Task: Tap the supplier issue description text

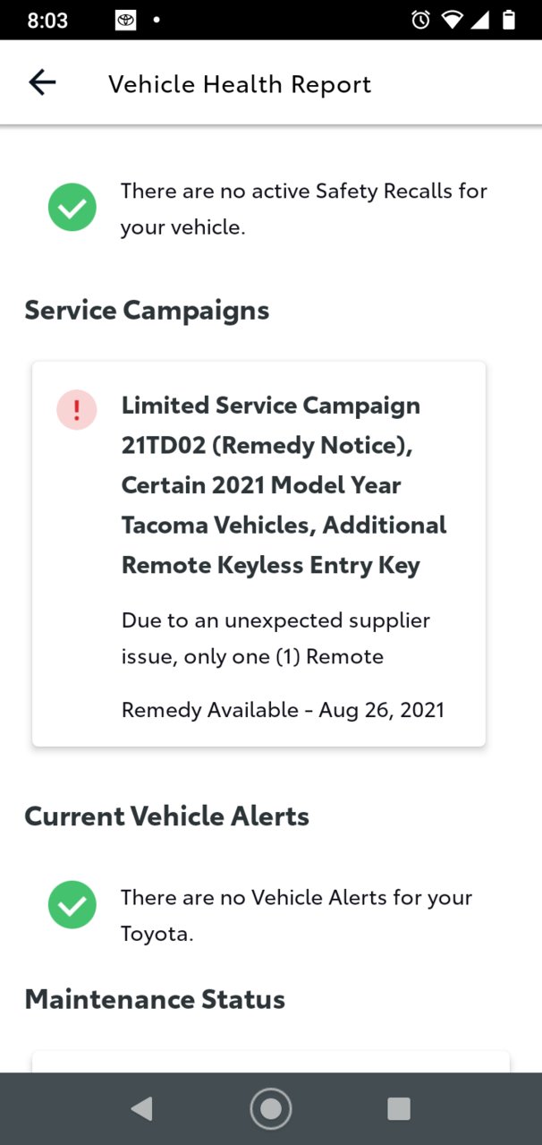Action: 275,638
